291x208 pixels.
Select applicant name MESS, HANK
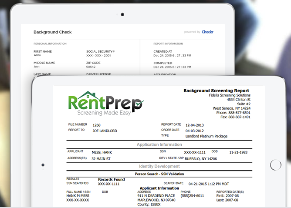102,152
